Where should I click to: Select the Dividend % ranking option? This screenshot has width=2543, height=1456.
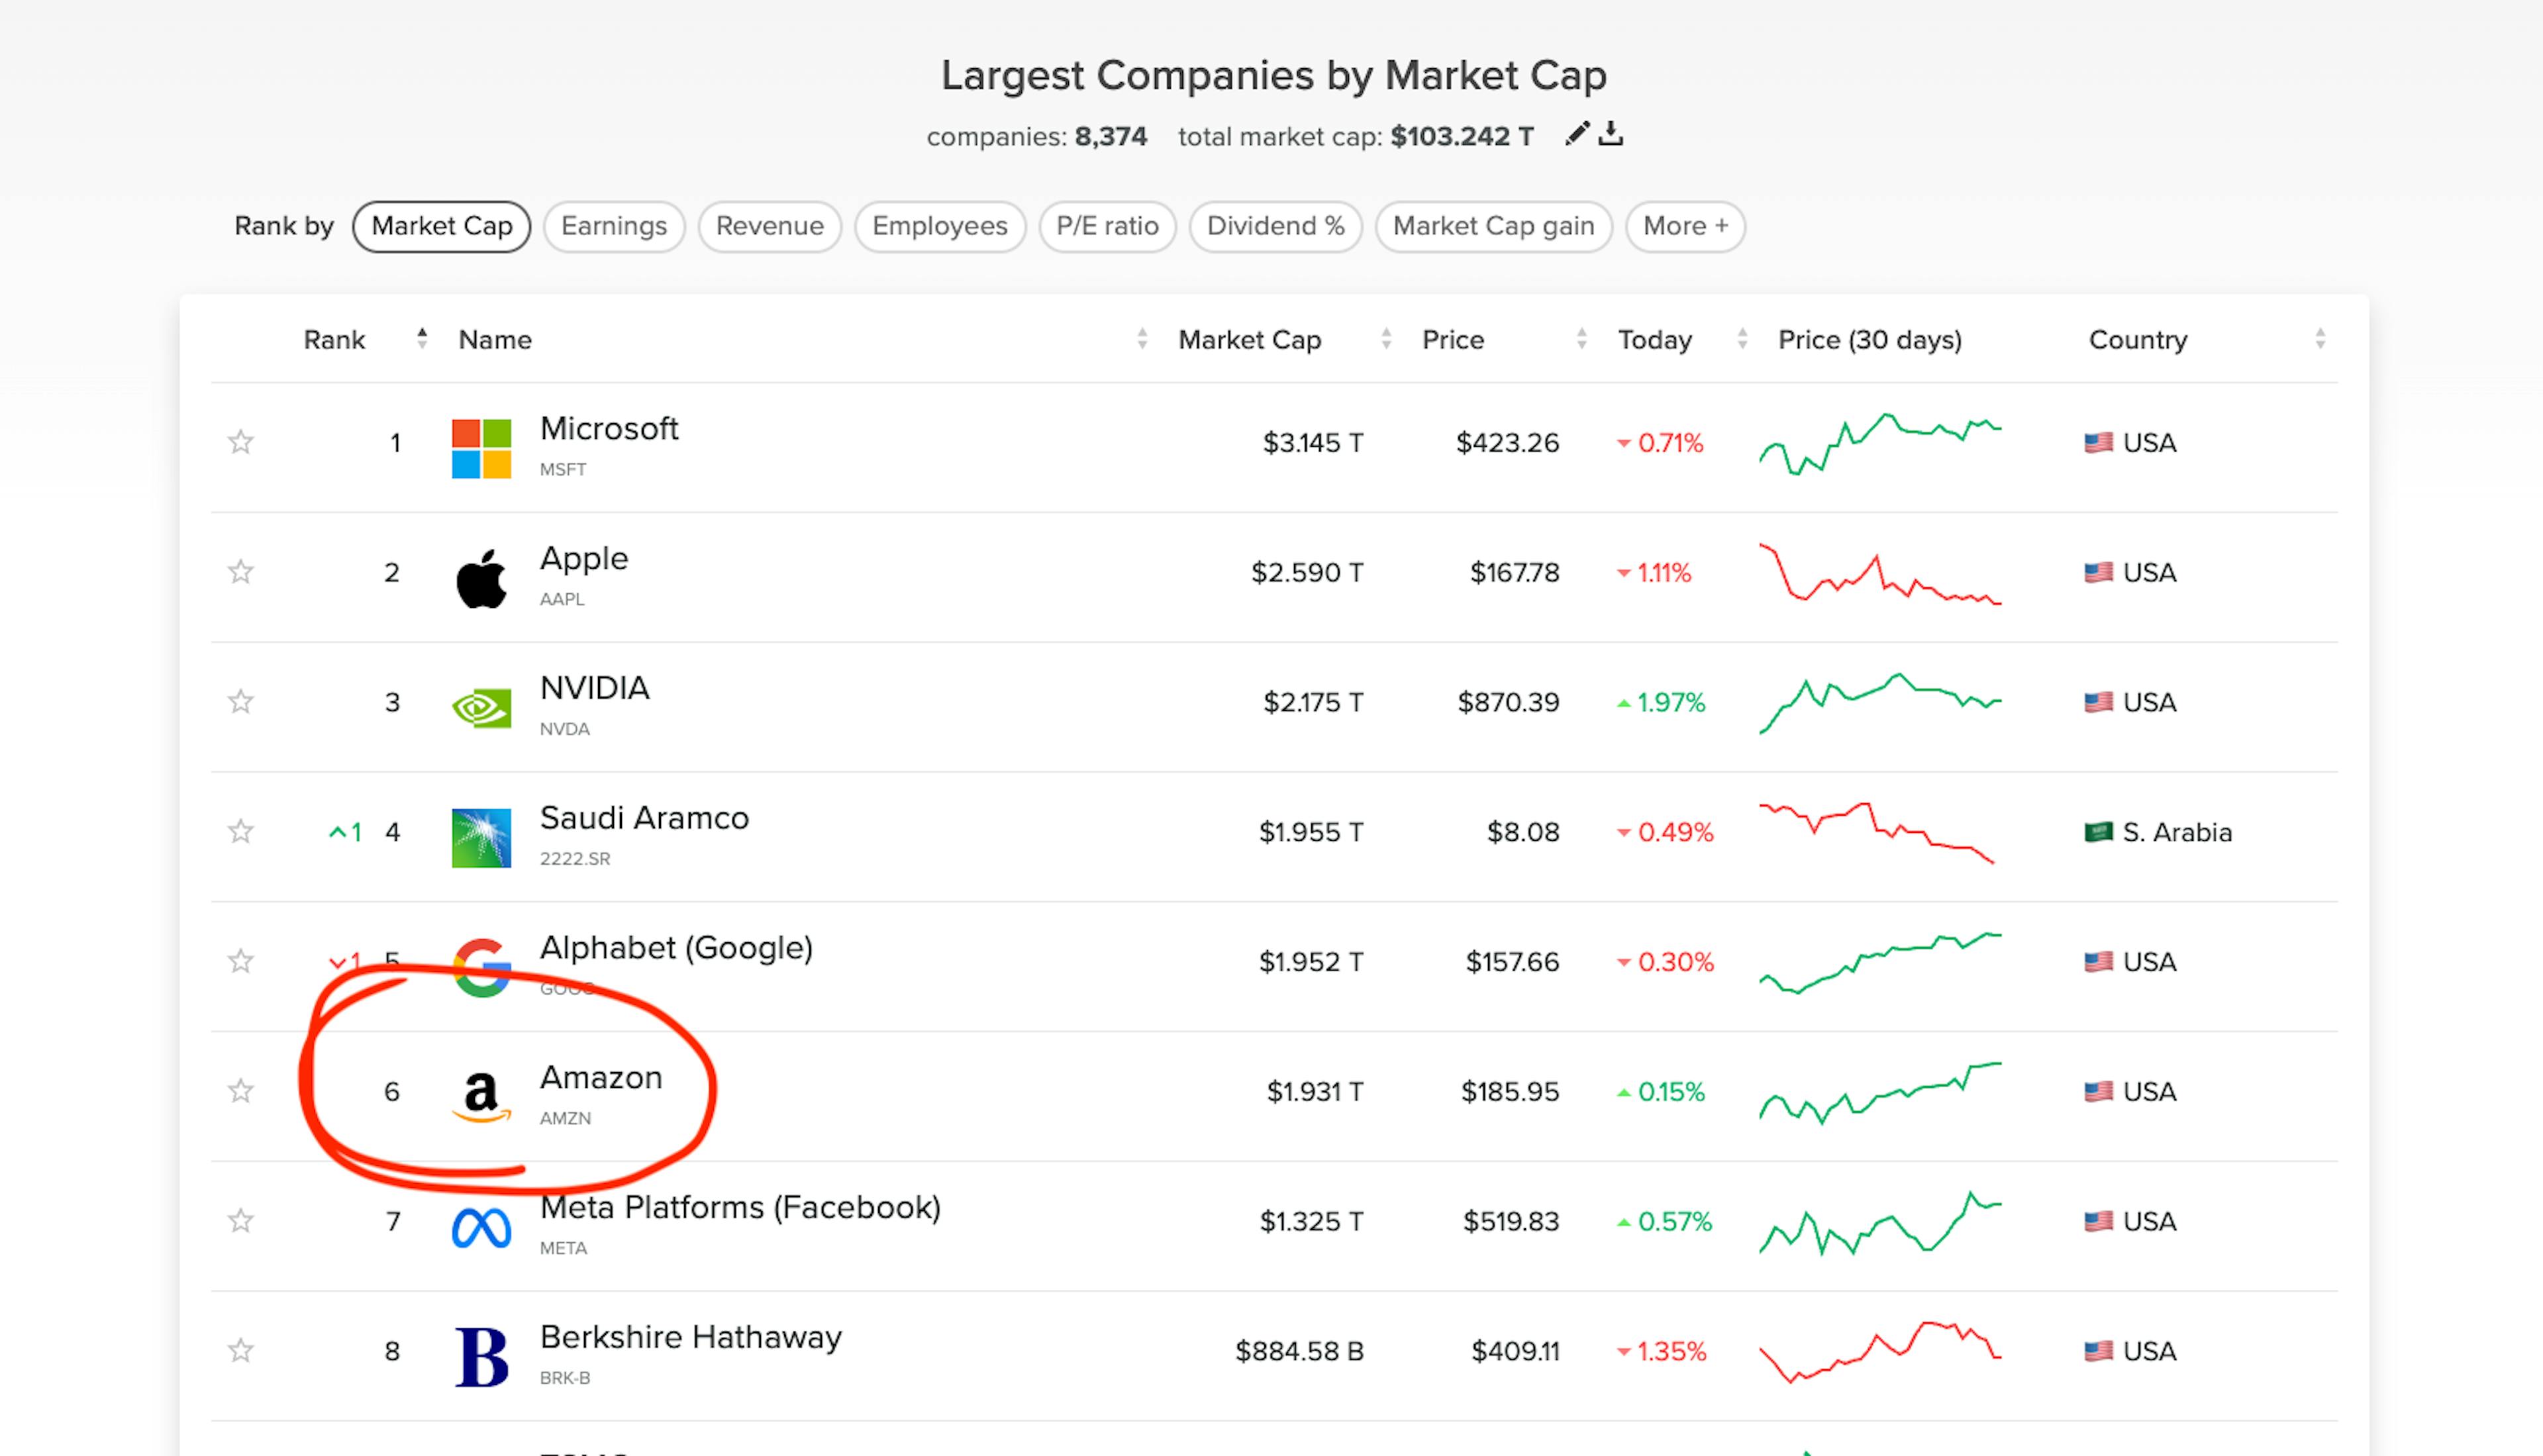tap(1275, 226)
